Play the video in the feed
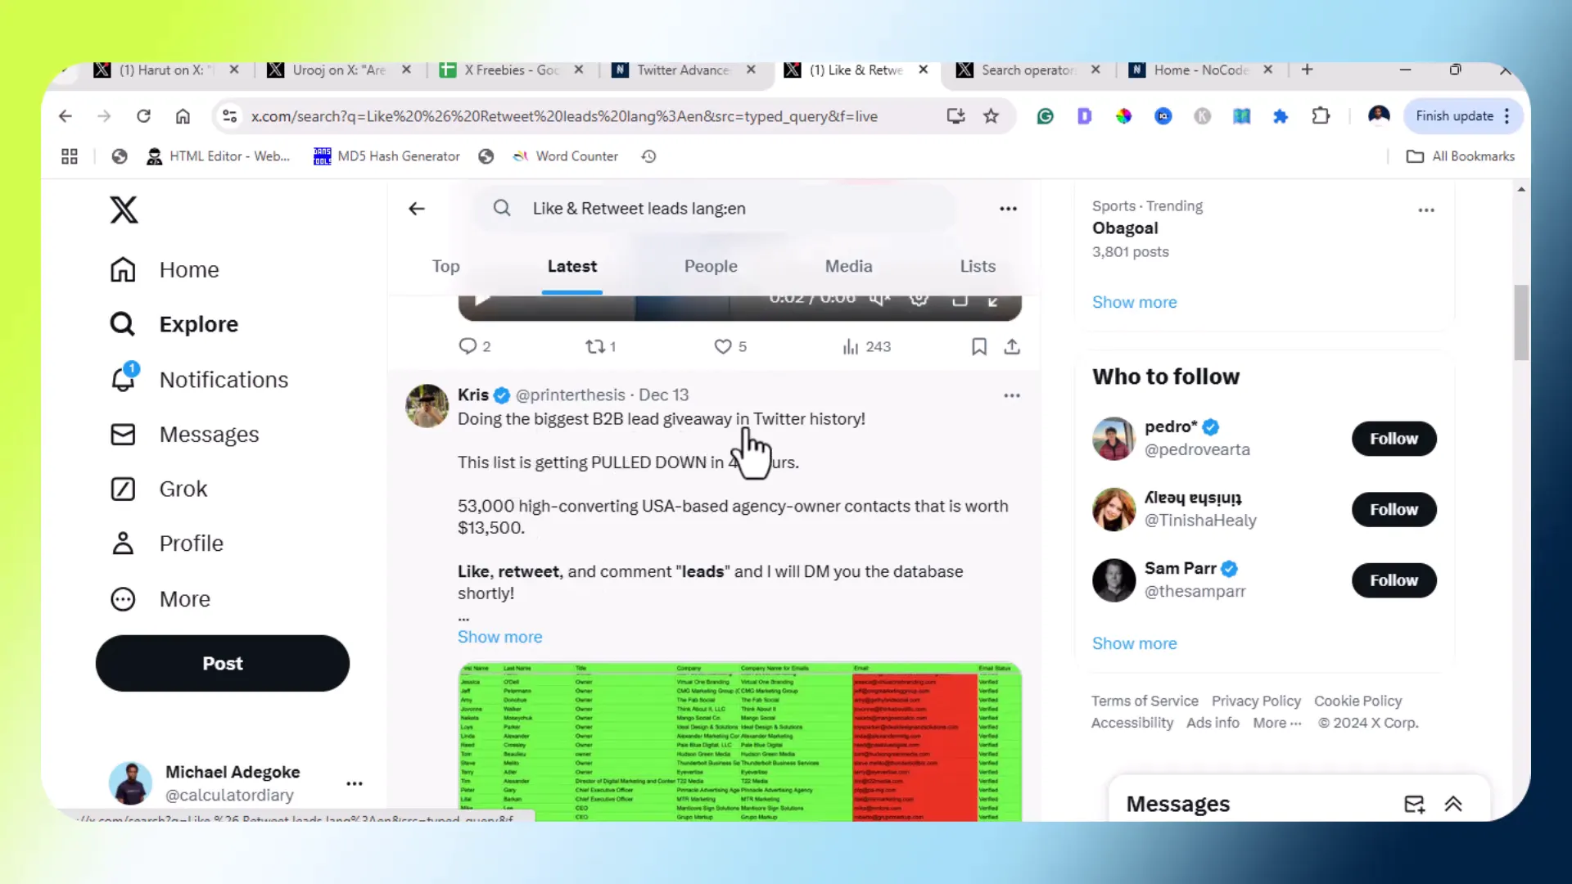The height and width of the screenshot is (884, 1572). tap(482, 300)
